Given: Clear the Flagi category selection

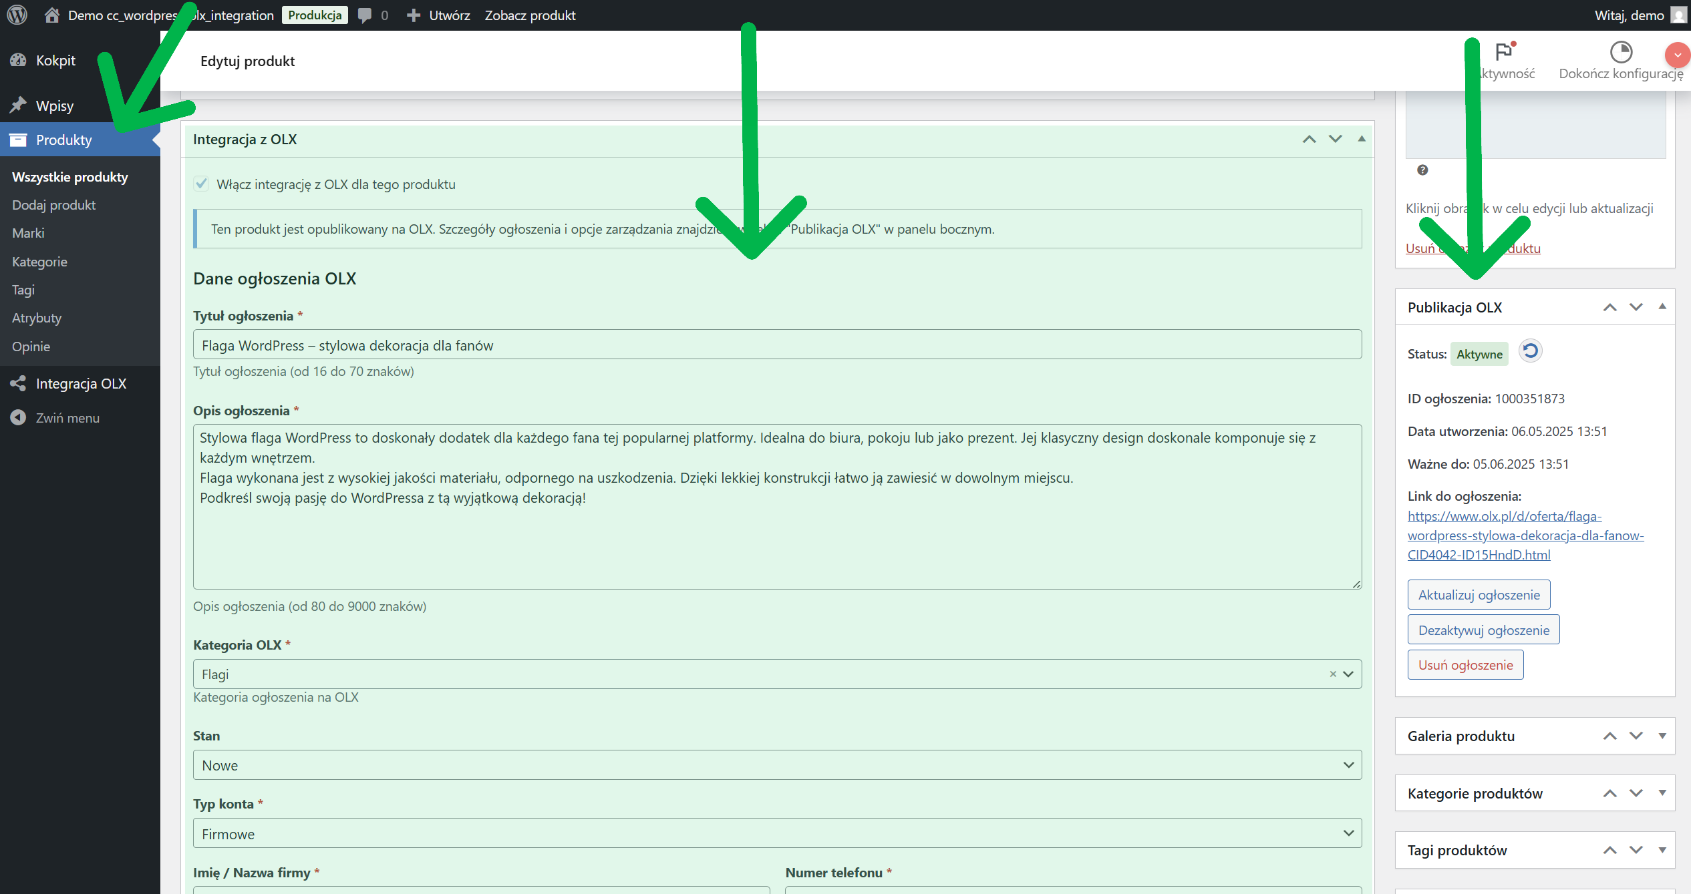Looking at the screenshot, I should click(1332, 674).
